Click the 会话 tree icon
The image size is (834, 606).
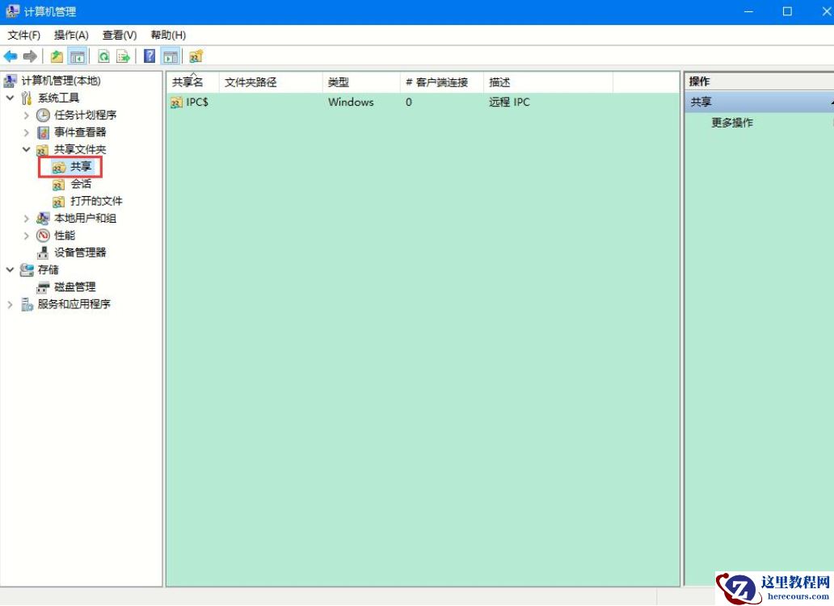58,184
